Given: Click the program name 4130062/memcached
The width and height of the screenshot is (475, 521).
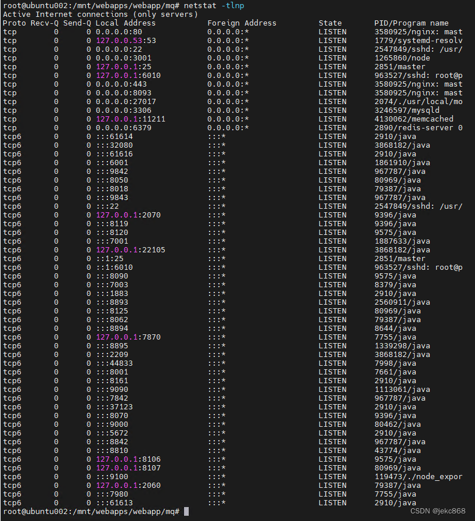Looking at the screenshot, I should pyautogui.click(x=414, y=119).
